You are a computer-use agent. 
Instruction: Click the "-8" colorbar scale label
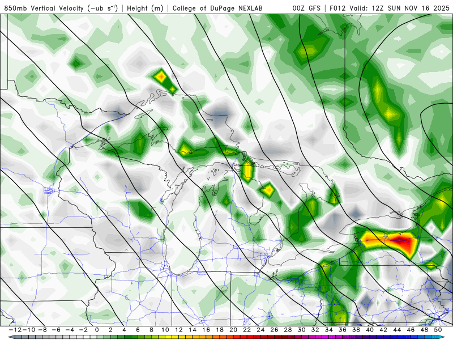(x=42, y=330)
